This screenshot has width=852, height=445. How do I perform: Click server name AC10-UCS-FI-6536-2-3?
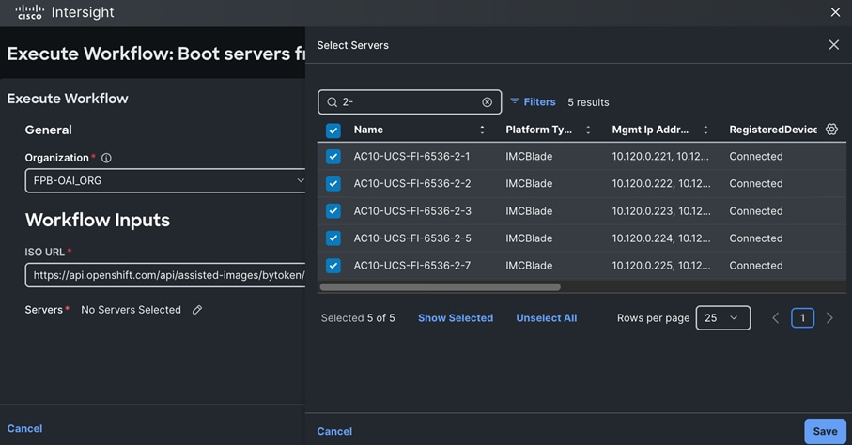click(412, 211)
